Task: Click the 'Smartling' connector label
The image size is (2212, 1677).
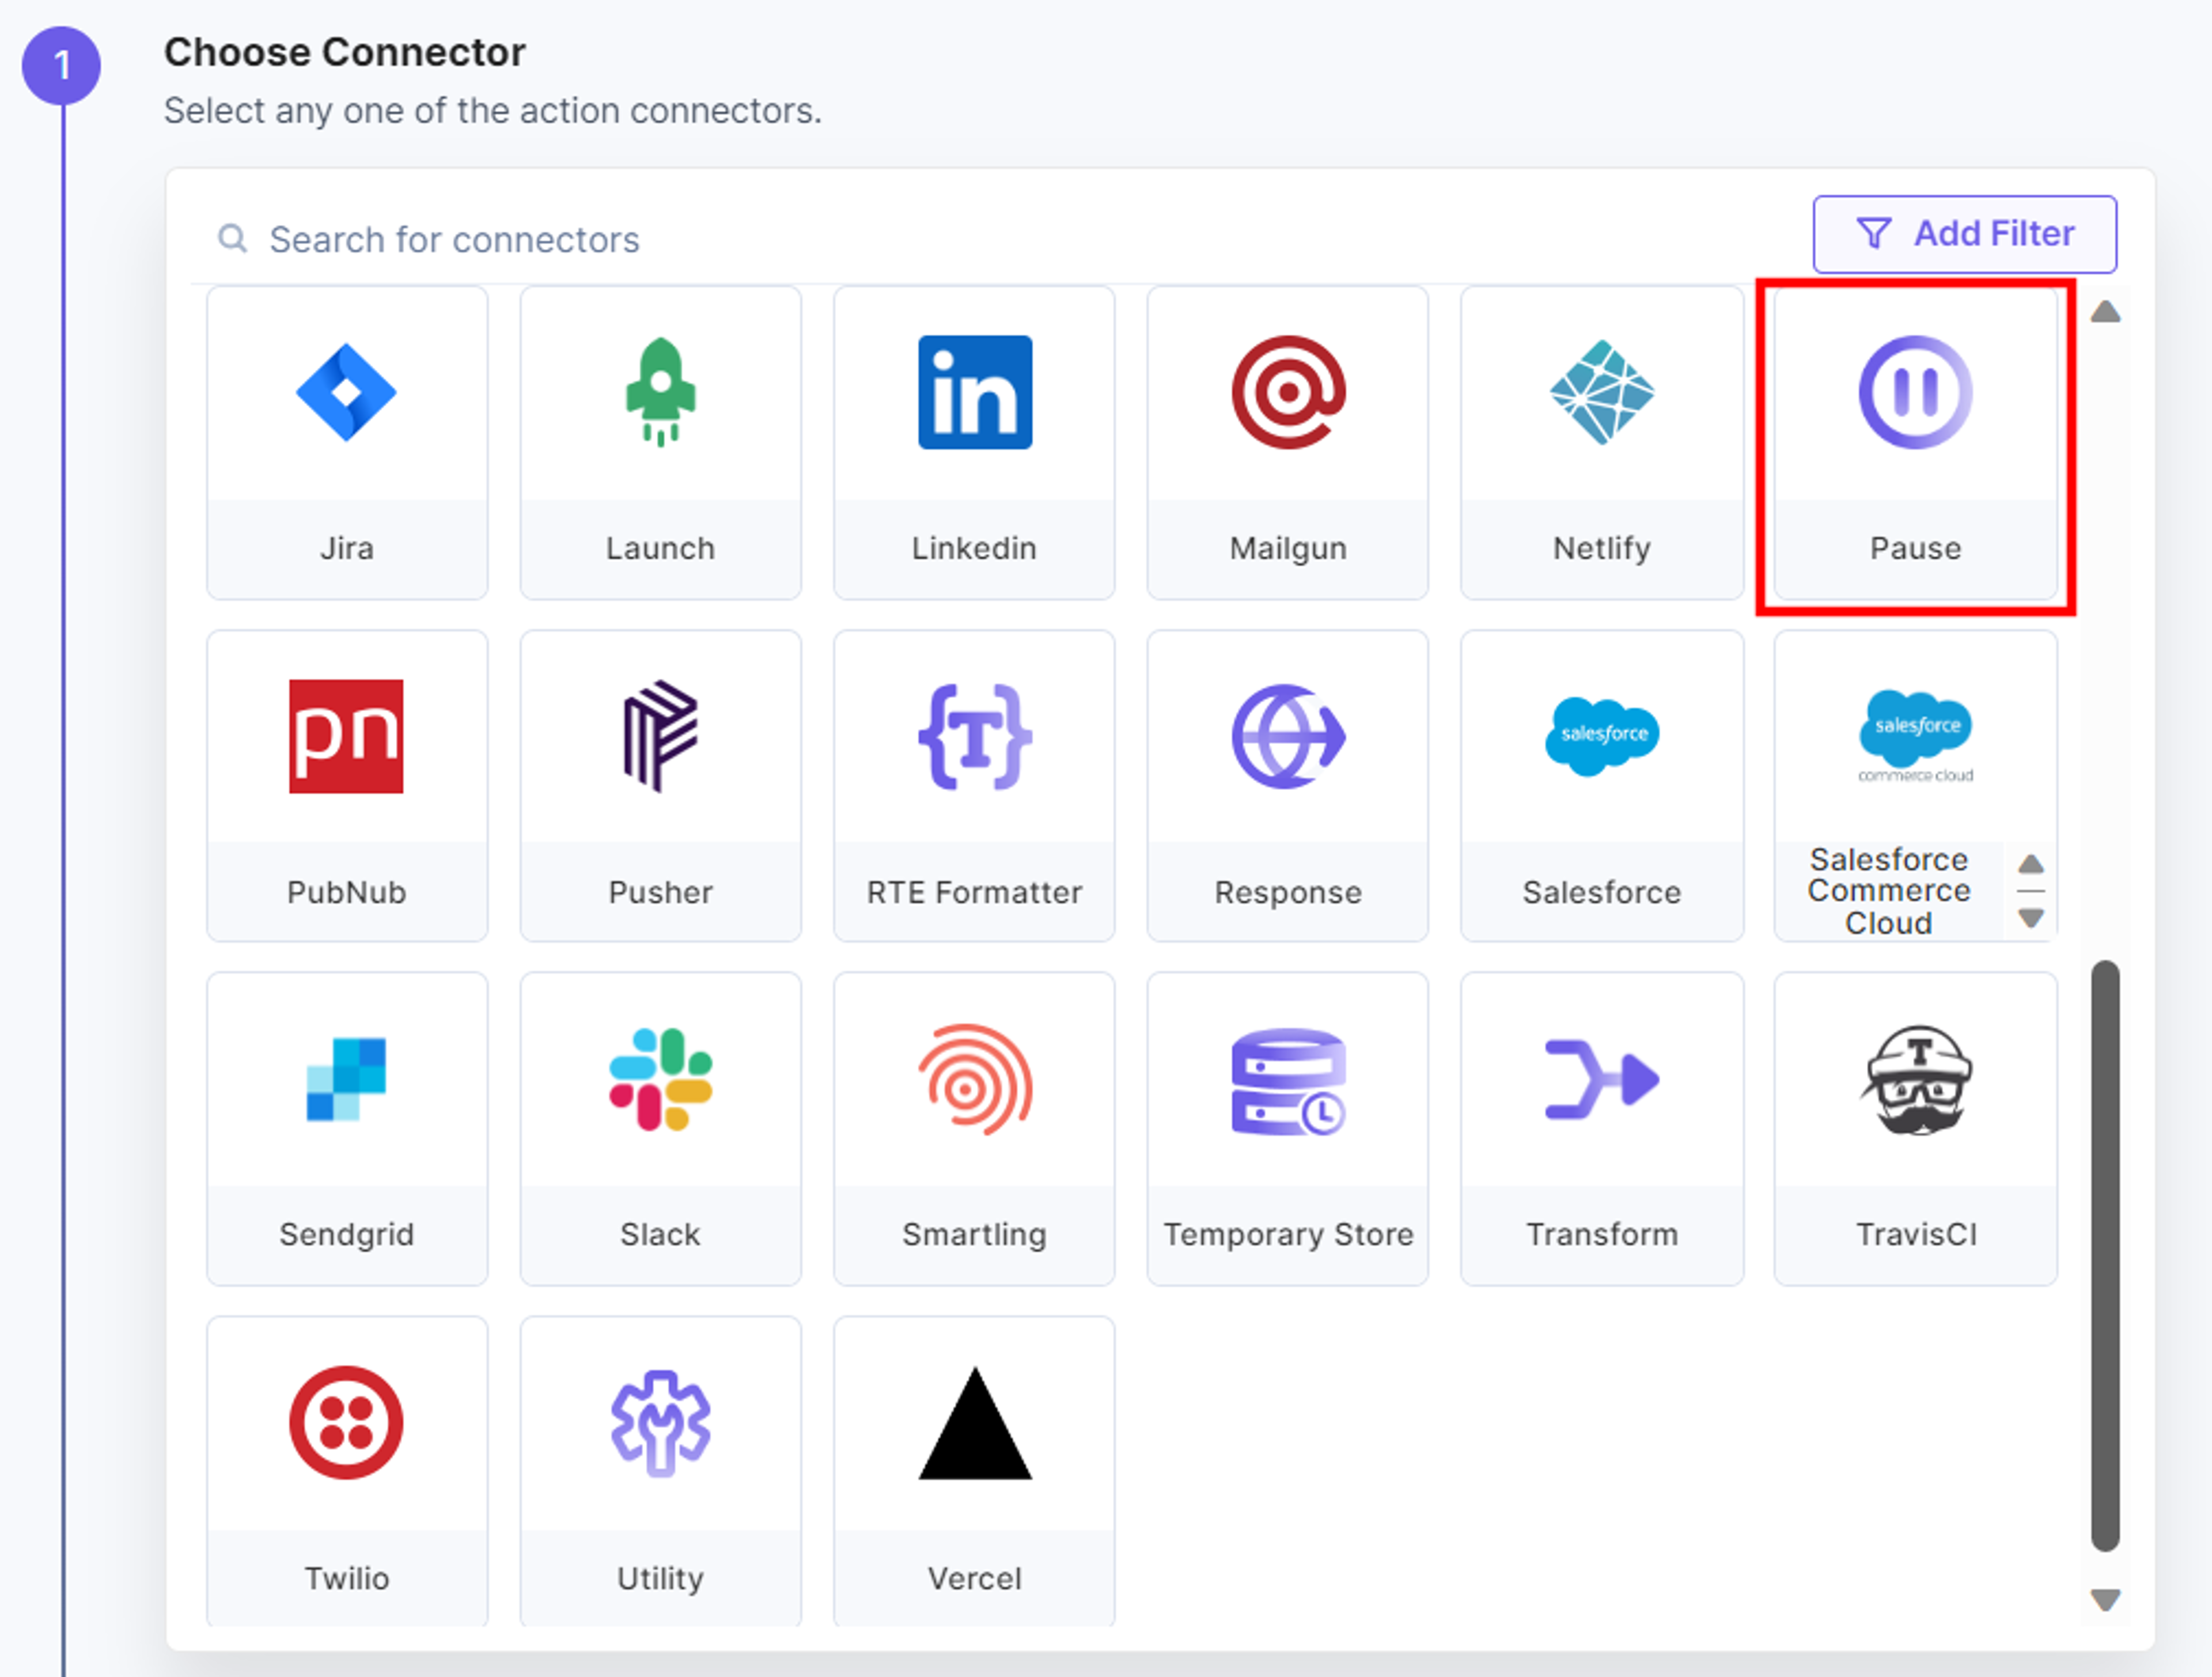Action: (974, 1234)
